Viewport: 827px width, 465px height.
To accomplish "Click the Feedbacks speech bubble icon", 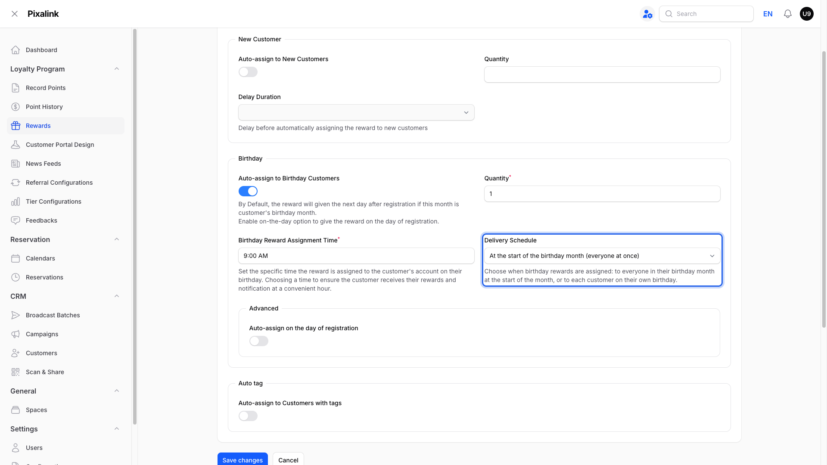I will tap(16, 220).
